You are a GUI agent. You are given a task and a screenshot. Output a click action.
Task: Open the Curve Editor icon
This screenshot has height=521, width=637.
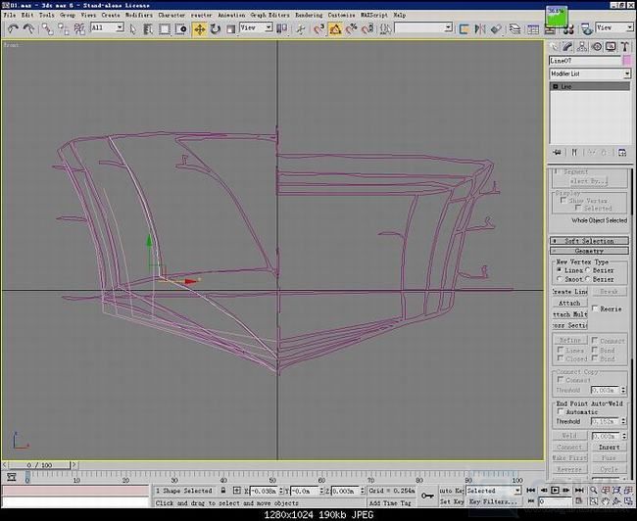(532, 28)
